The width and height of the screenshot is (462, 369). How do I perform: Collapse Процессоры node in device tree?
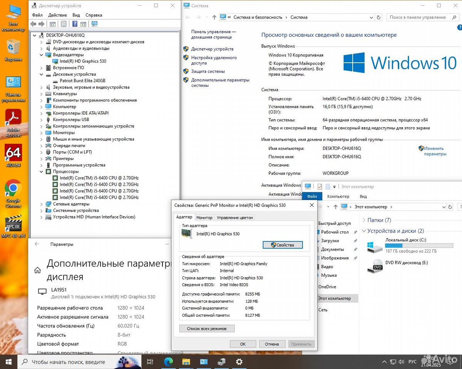(42, 171)
